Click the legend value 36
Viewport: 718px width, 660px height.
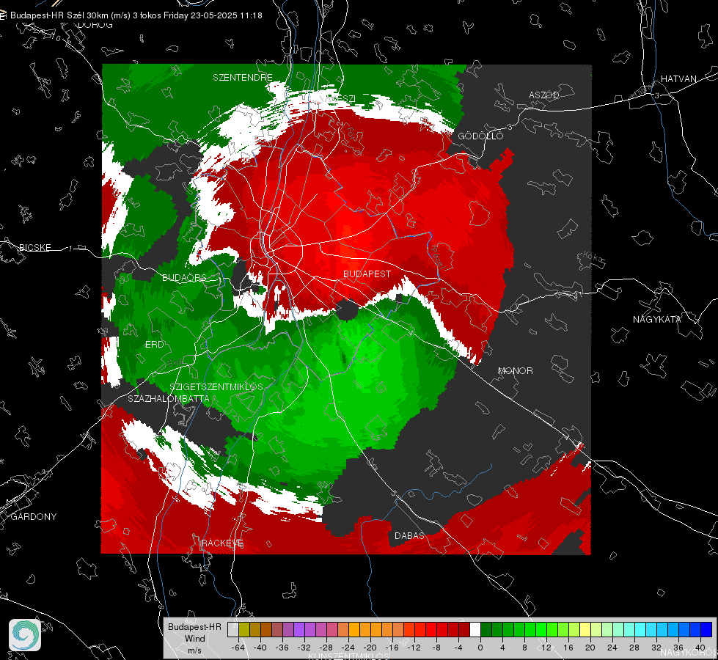pyautogui.click(x=678, y=648)
